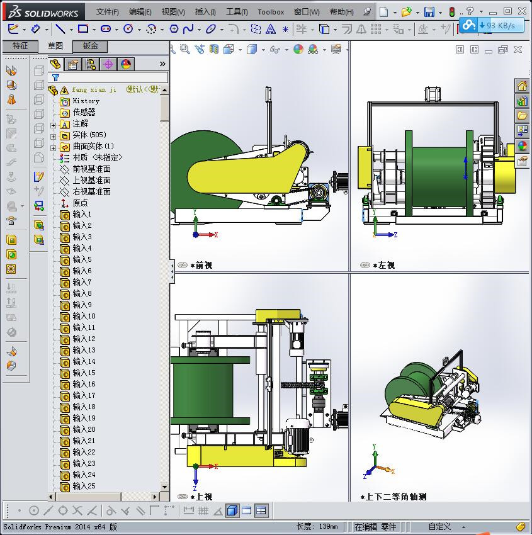The height and width of the screenshot is (535, 532).
Task: Click the *左视 view label link
Action: pyautogui.click(x=384, y=265)
